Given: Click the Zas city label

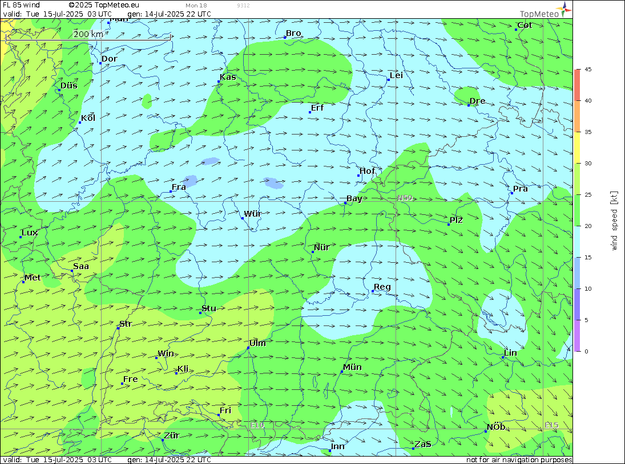Looking at the screenshot, I should 423,443.
